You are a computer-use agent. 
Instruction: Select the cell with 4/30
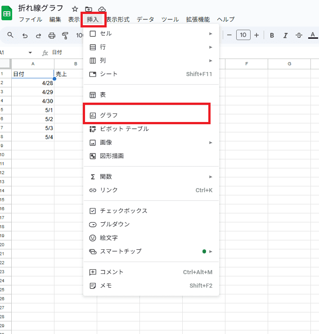[x=33, y=101]
